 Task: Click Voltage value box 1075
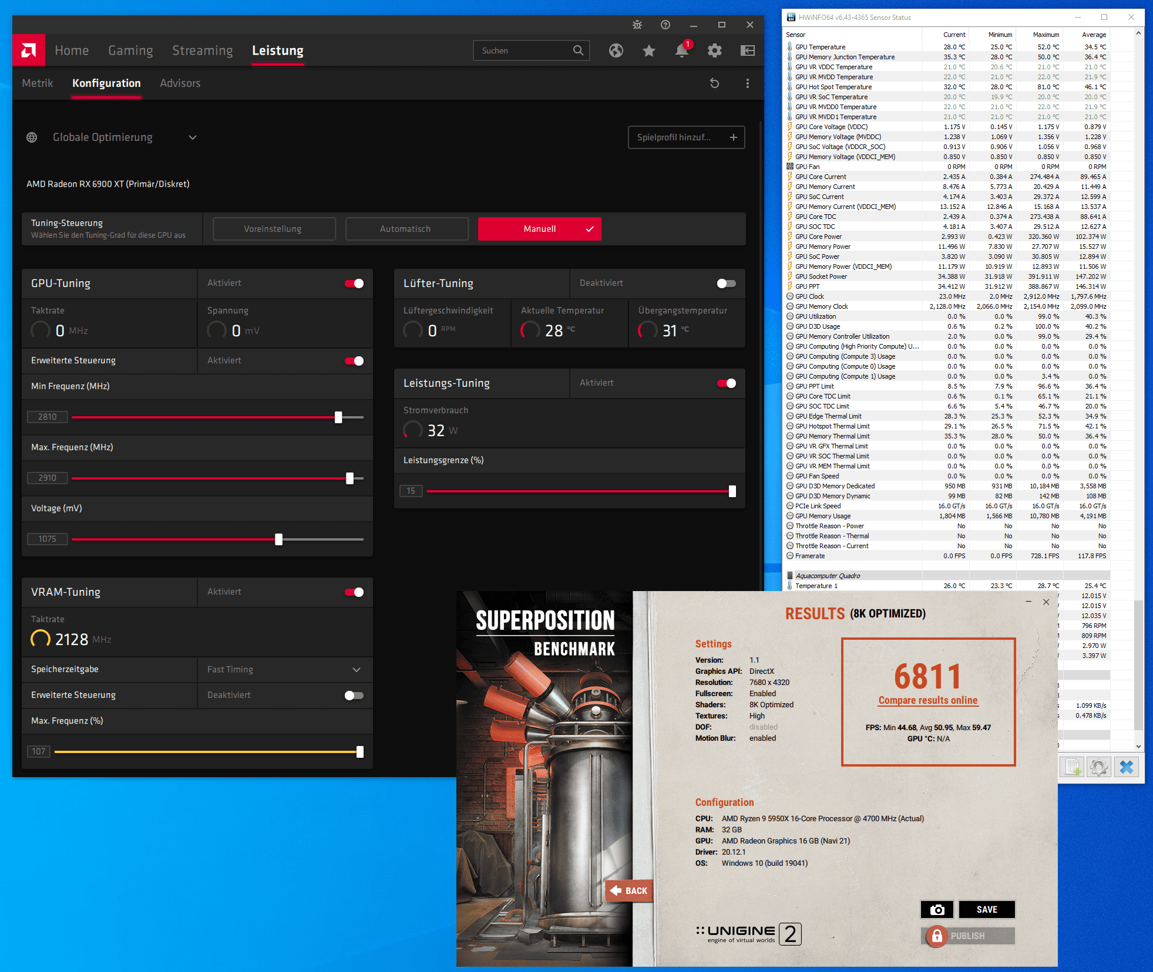(x=48, y=539)
